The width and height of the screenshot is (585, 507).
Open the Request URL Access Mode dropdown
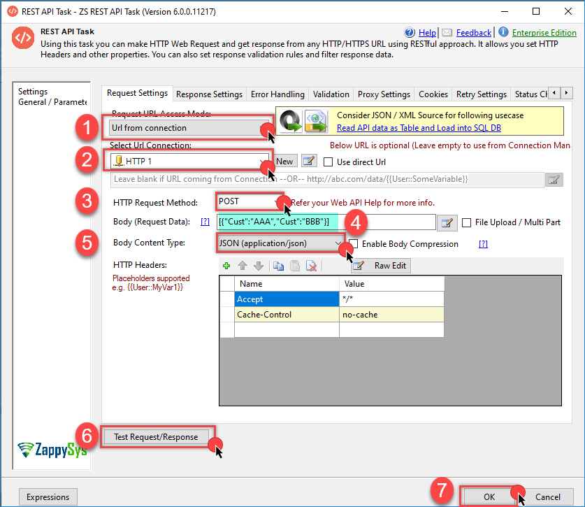(x=187, y=128)
